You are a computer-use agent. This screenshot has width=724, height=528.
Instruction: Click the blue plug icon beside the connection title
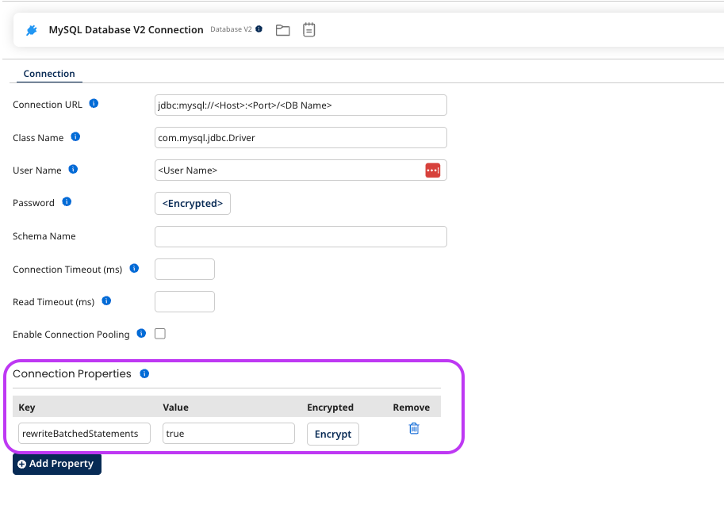(x=32, y=29)
